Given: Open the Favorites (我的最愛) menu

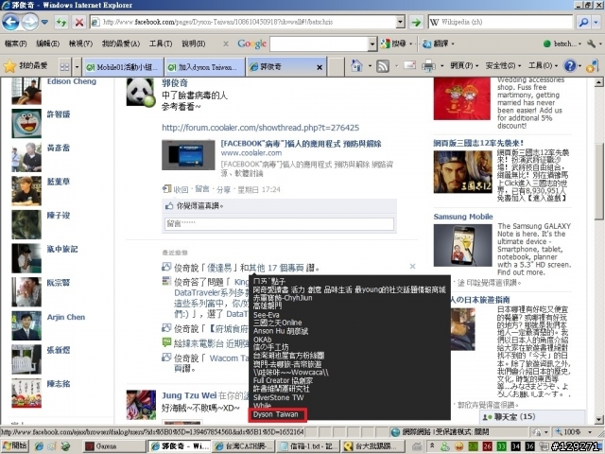Looking at the screenshot, I should [121, 44].
